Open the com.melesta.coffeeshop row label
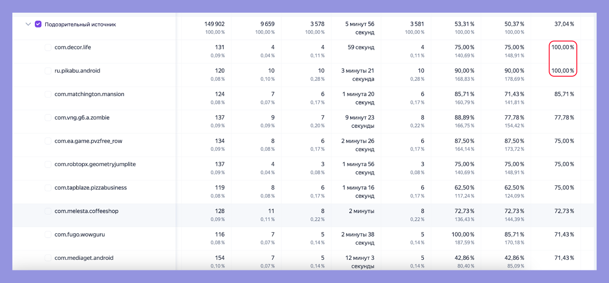The height and width of the screenshot is (283, 609). point(86,211)
